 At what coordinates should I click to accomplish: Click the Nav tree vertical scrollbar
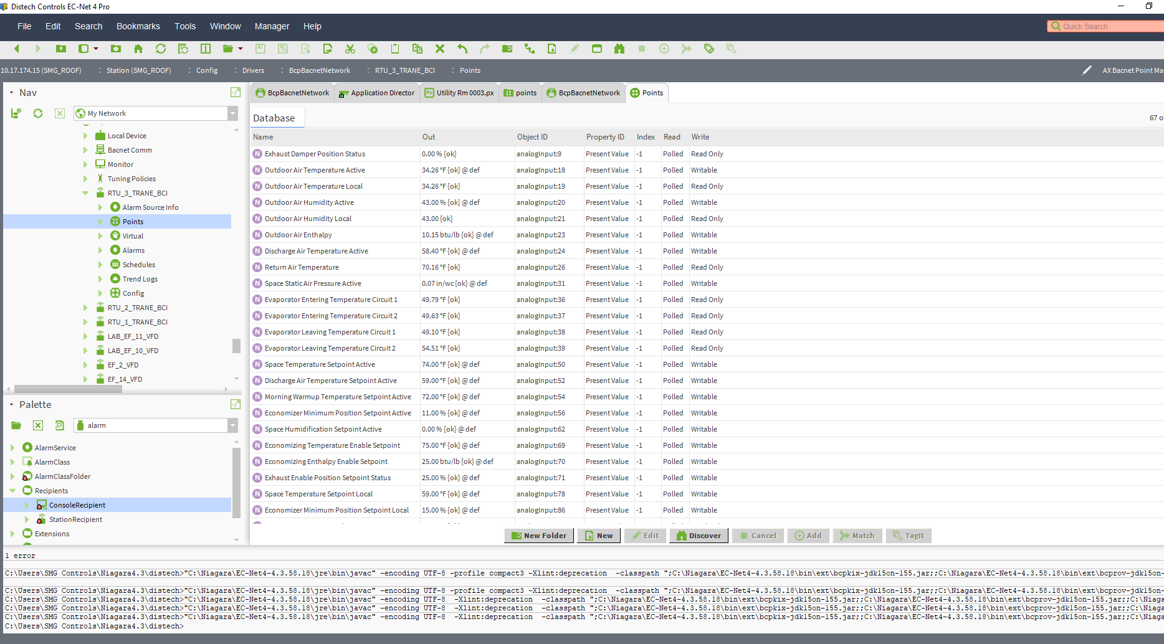(236, 346)
